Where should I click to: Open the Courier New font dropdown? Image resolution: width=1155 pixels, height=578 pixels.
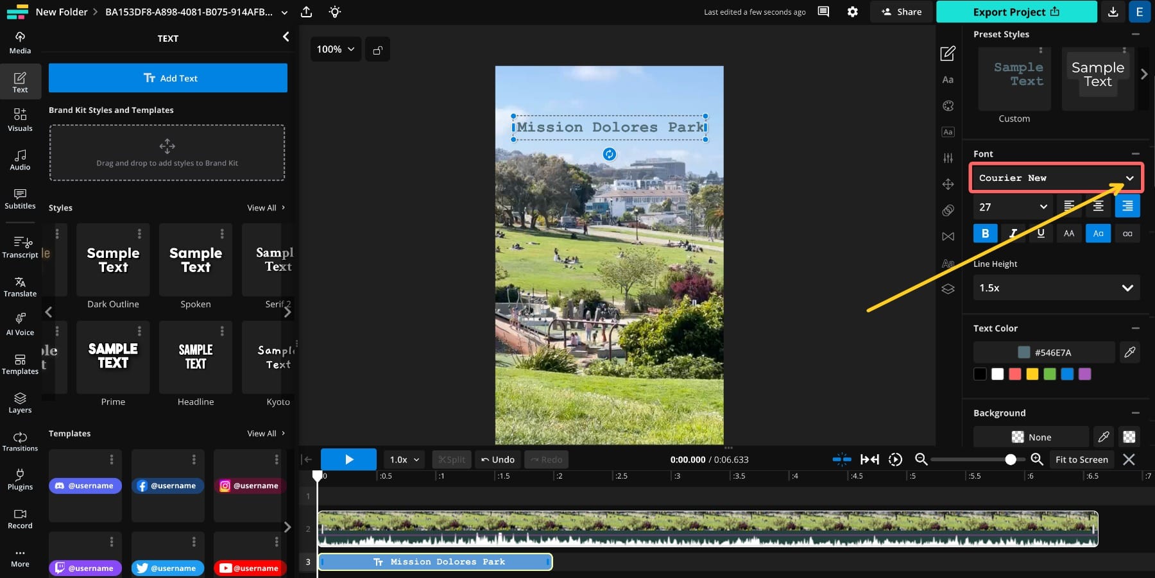pyautogui.click(x=1056, y=178)
